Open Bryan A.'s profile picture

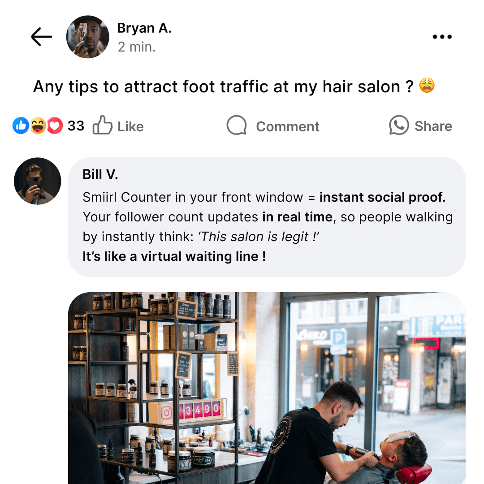point(88,37)
